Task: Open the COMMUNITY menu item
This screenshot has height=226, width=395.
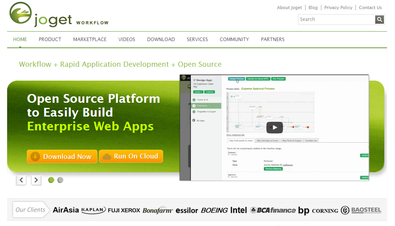Action: [234, 40]
